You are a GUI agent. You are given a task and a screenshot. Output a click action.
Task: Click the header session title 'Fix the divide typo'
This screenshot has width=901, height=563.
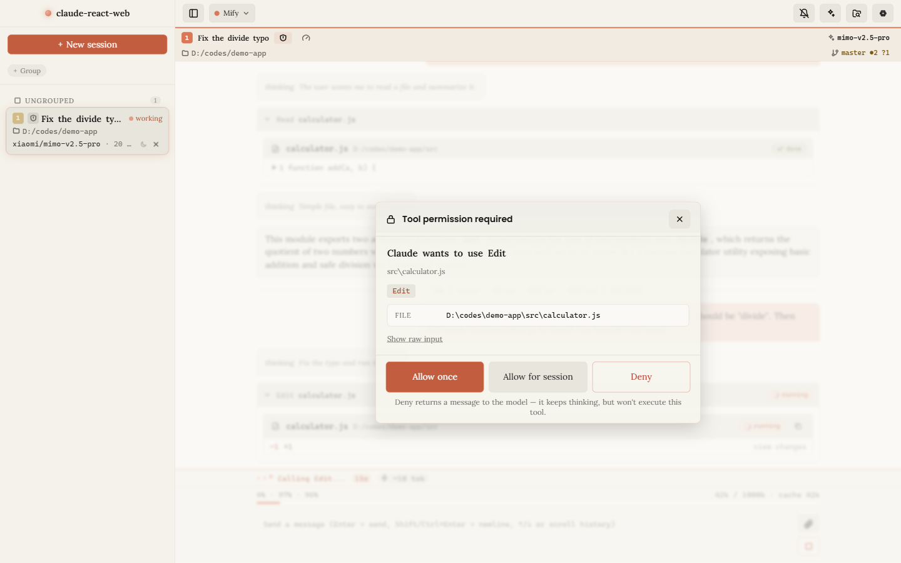[233, 38]
